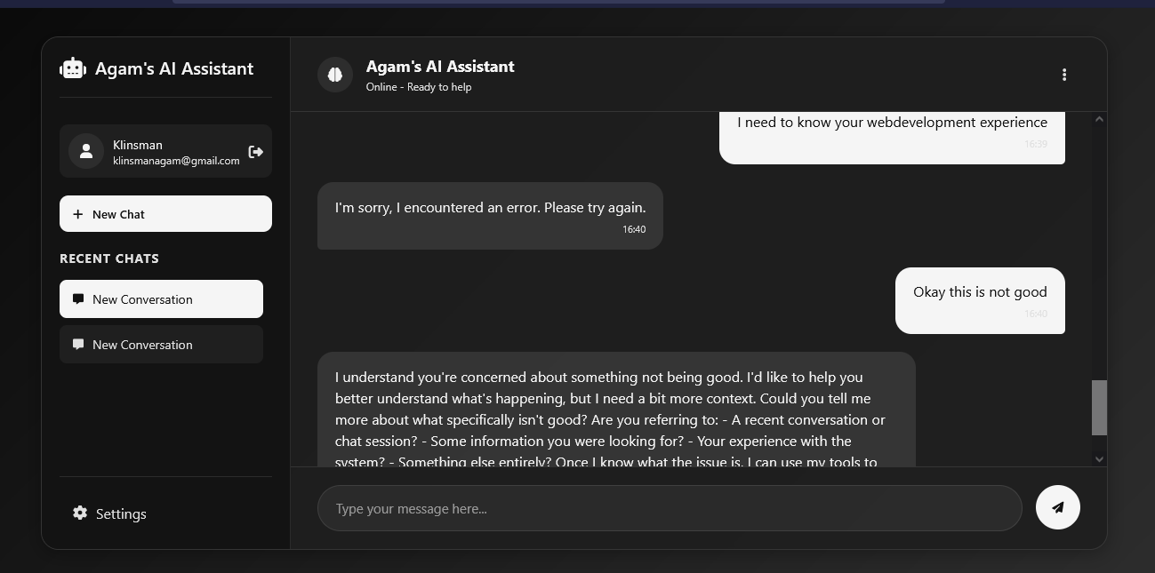Click the chat scrollbar thumb
This screenshot has width=1155, height=573.
tap(1099, 408)
